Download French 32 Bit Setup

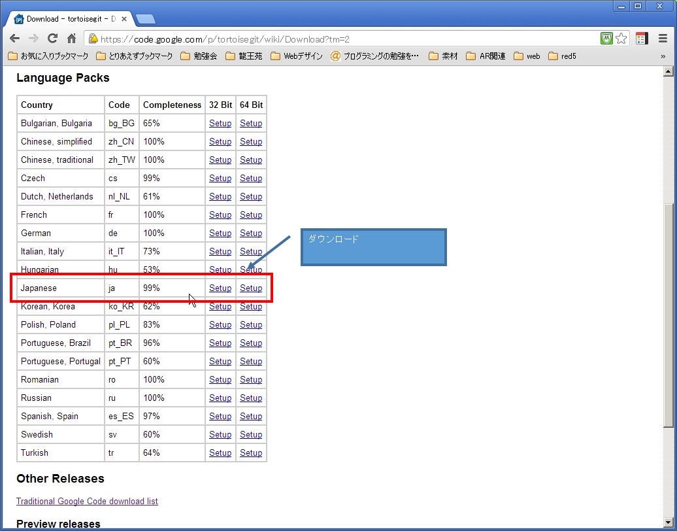(220, 215)
